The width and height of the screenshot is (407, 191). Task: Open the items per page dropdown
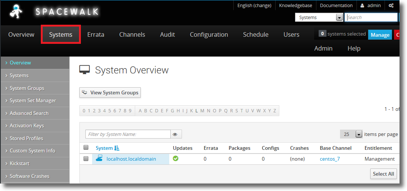coord(351,134)
